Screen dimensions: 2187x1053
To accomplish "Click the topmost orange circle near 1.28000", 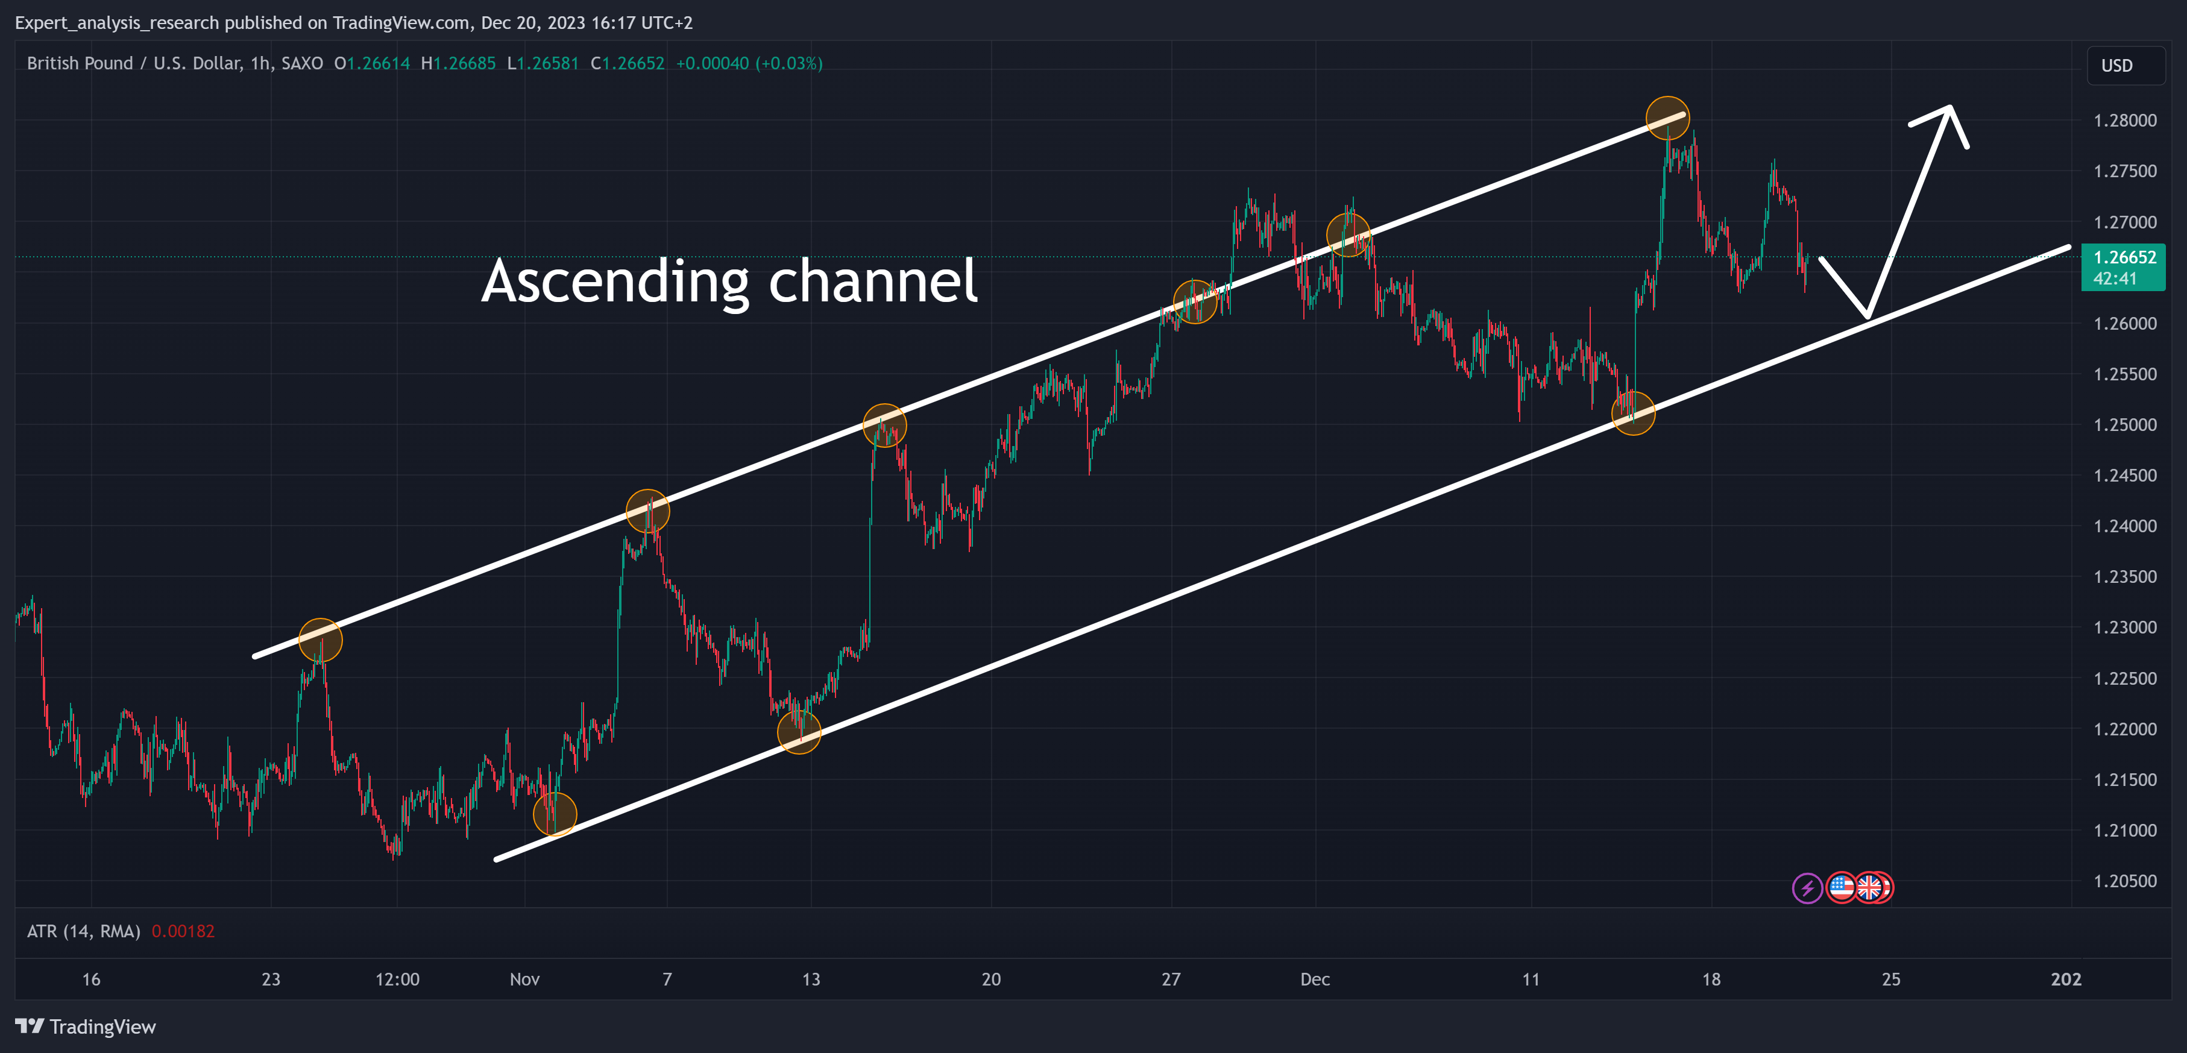I will click(1667, 118).
